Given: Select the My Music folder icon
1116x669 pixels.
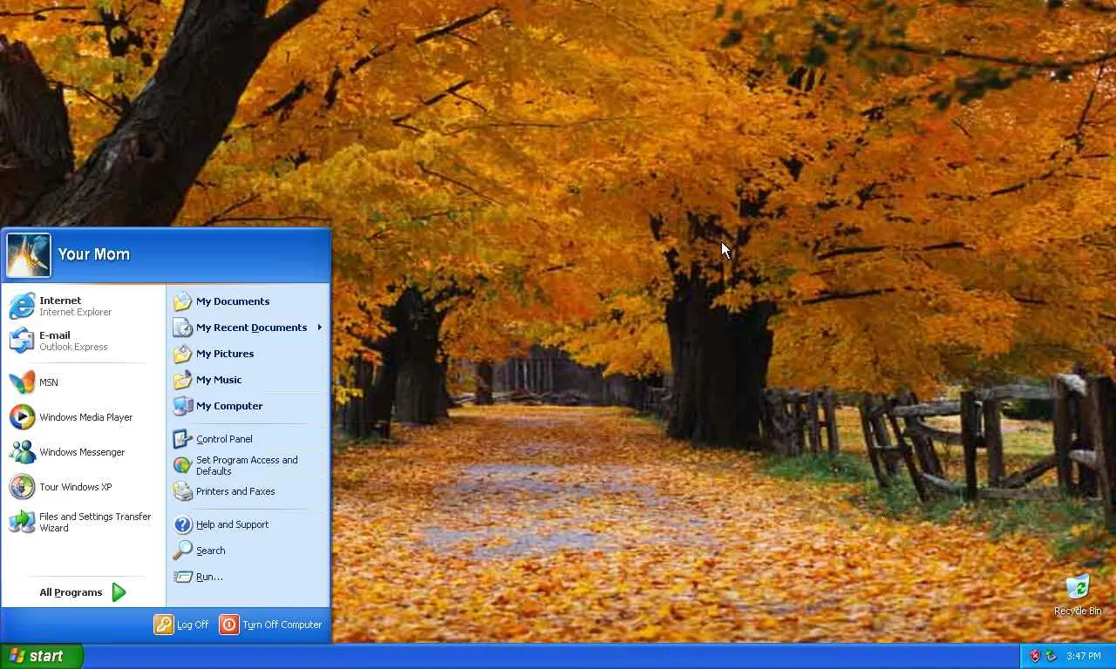Looking at the screenshot, I should click(x=182, y=380).
